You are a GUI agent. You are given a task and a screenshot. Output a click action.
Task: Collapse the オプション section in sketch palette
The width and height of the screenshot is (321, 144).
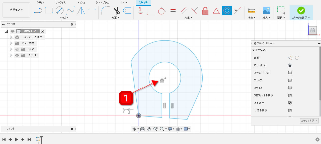click(254, 50)
